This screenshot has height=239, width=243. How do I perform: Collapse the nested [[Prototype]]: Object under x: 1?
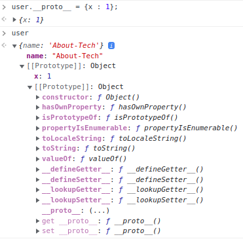[29, 87]
